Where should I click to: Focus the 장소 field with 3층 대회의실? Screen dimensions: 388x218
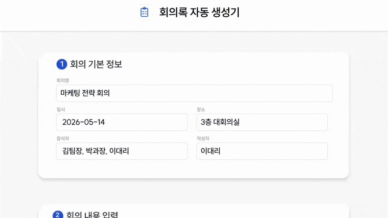262,122
